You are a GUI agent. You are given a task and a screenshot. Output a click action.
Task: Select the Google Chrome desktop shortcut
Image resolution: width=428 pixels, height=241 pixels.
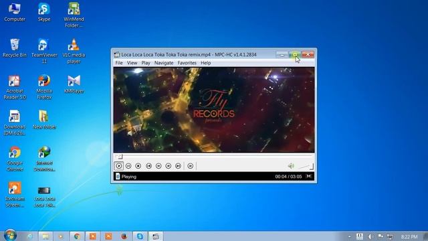click(15, 159)
